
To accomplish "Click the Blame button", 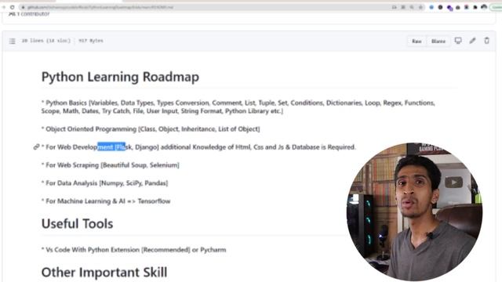I will pos(438,41).
